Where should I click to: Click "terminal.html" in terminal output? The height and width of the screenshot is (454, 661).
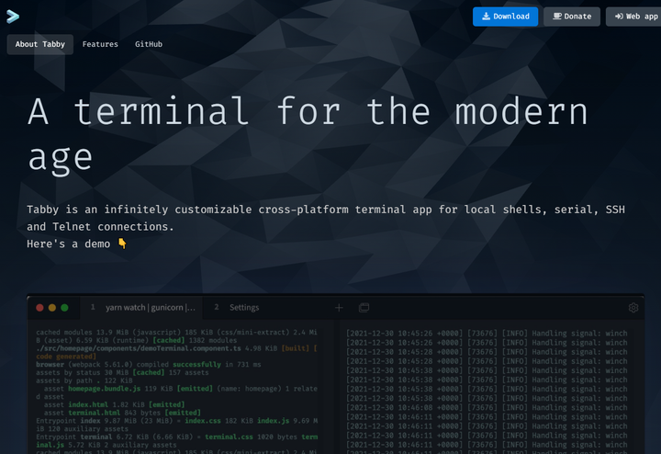(94, 413)
